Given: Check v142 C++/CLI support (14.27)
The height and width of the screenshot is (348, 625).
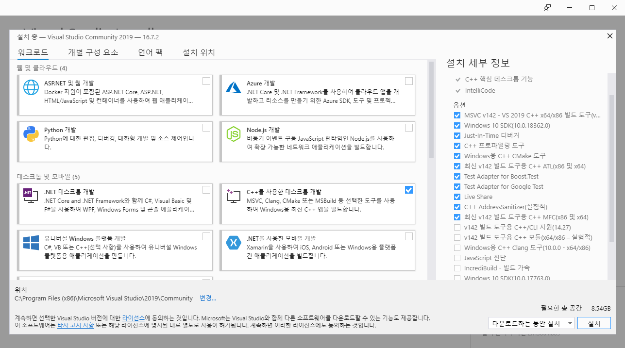Looking at the screenshot, I should click(457, 228).
